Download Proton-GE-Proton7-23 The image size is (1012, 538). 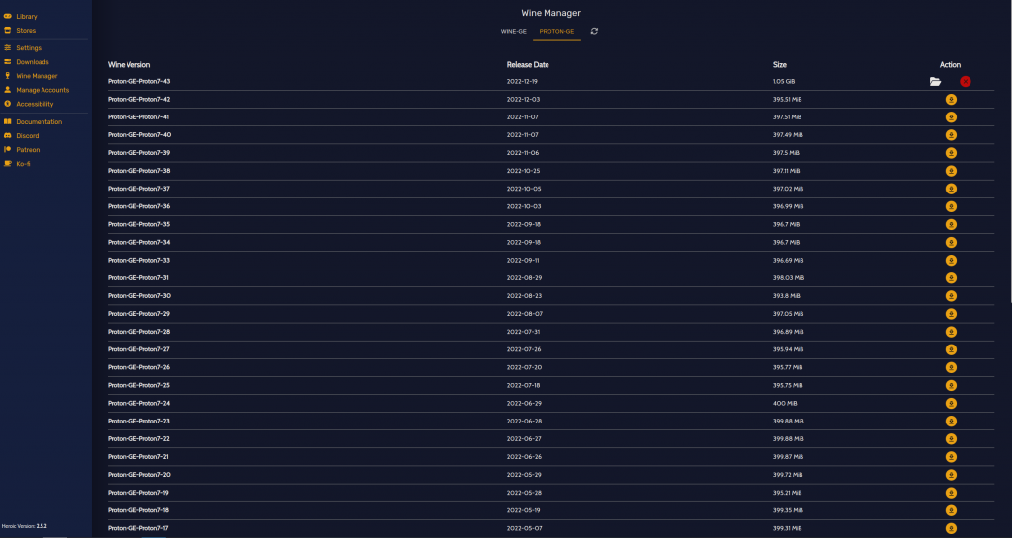coord(951,422)
